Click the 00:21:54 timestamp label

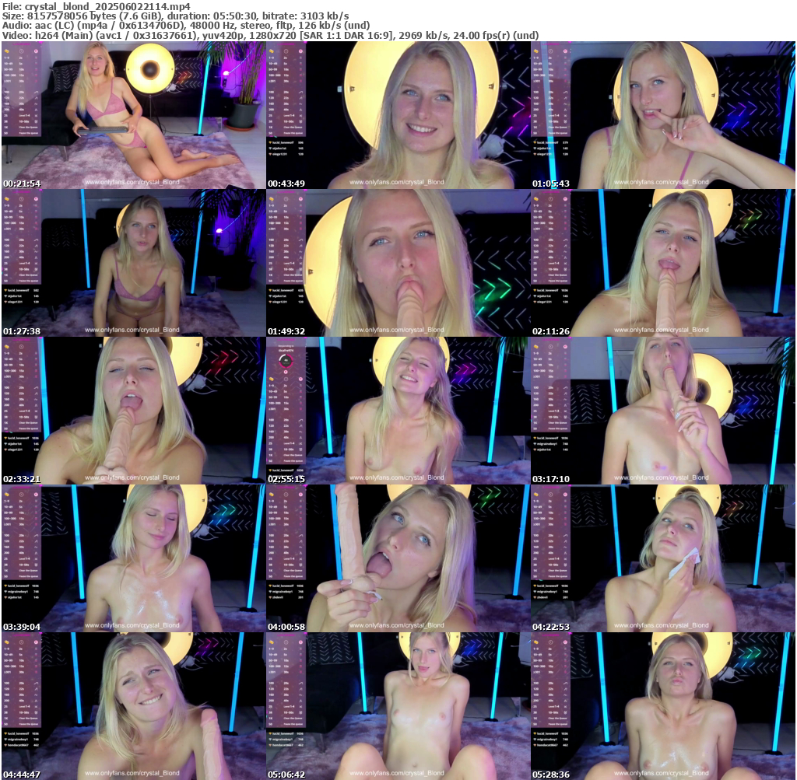coord(22,183)
